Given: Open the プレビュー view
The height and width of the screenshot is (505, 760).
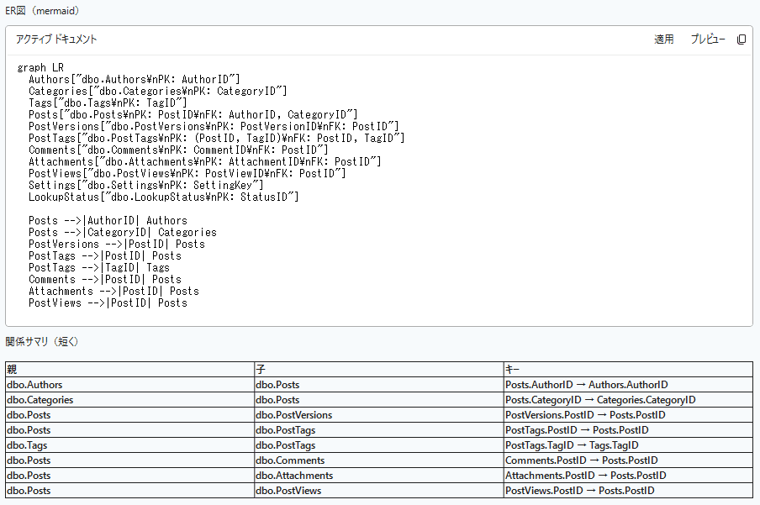Looking at the screenshot, I should (x=709, y=39).
